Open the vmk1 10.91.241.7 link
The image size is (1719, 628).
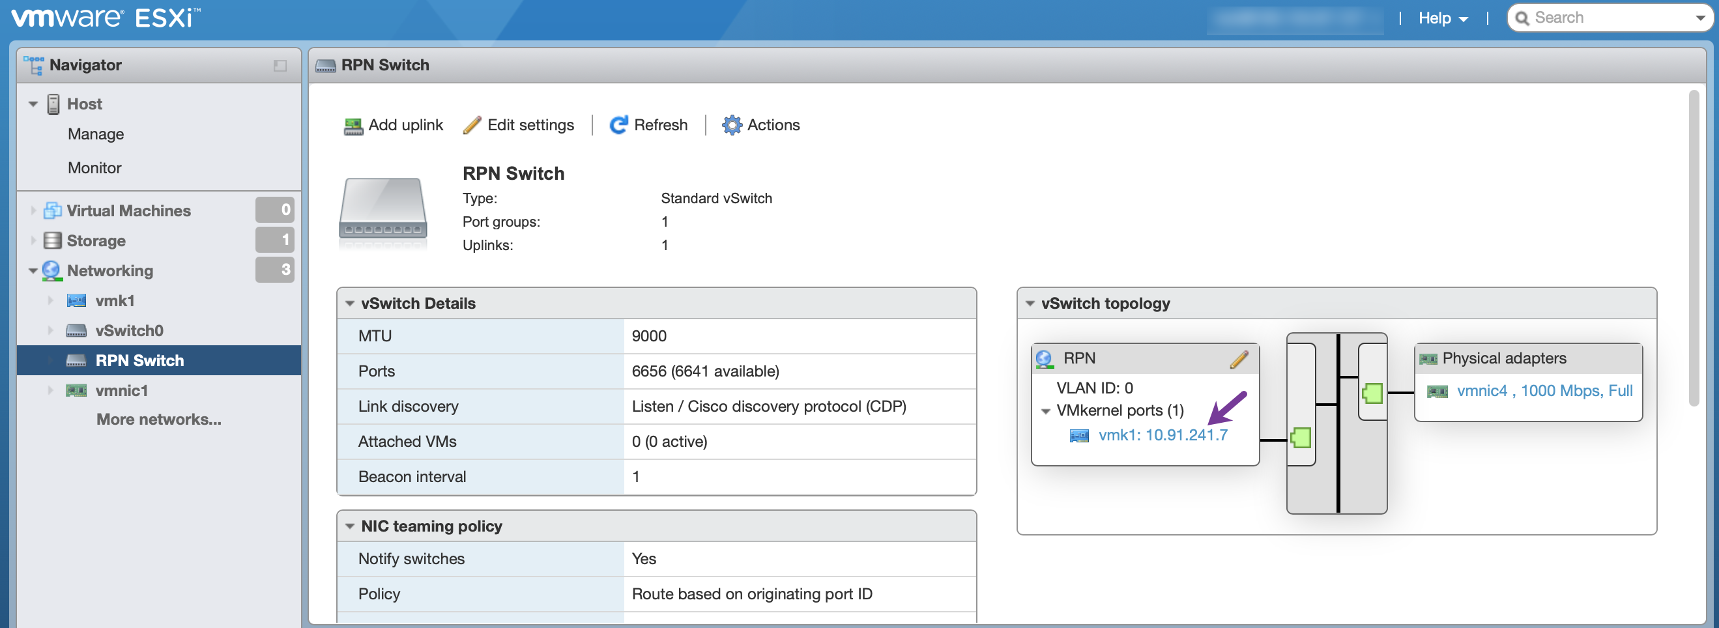[1162, 435]
